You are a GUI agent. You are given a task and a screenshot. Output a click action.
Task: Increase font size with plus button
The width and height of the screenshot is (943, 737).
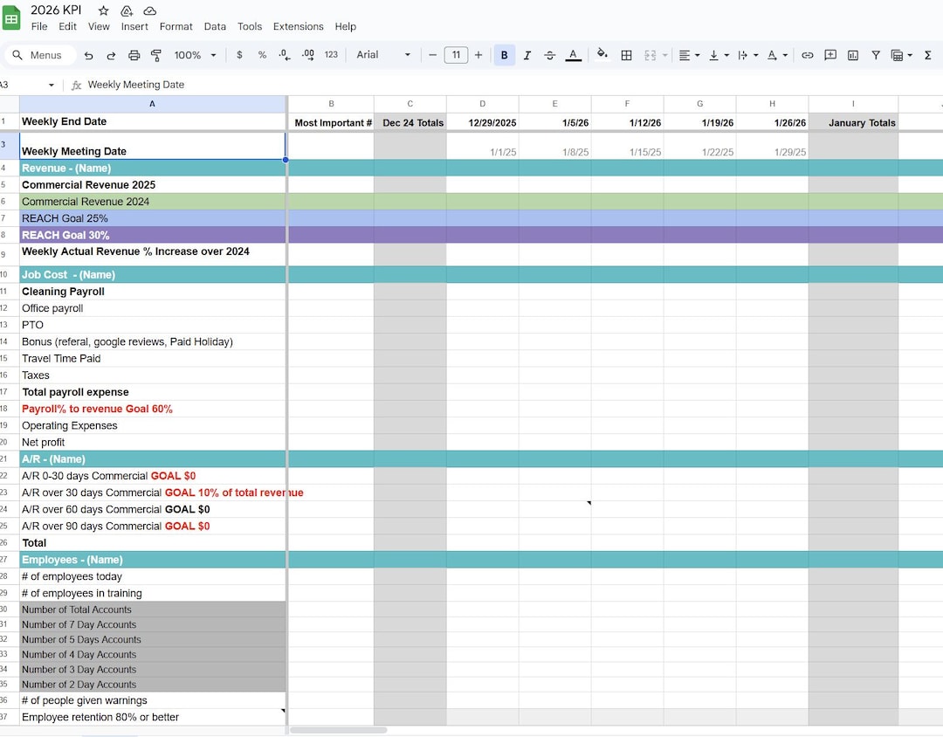[x=478, y=55]
